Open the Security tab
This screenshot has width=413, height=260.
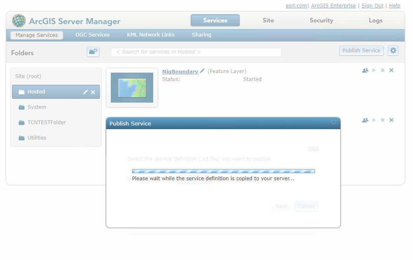321,20
